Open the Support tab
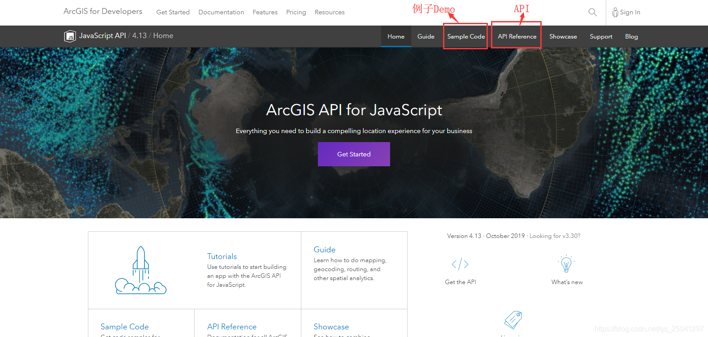708x337 pixels. click(601, 36)
